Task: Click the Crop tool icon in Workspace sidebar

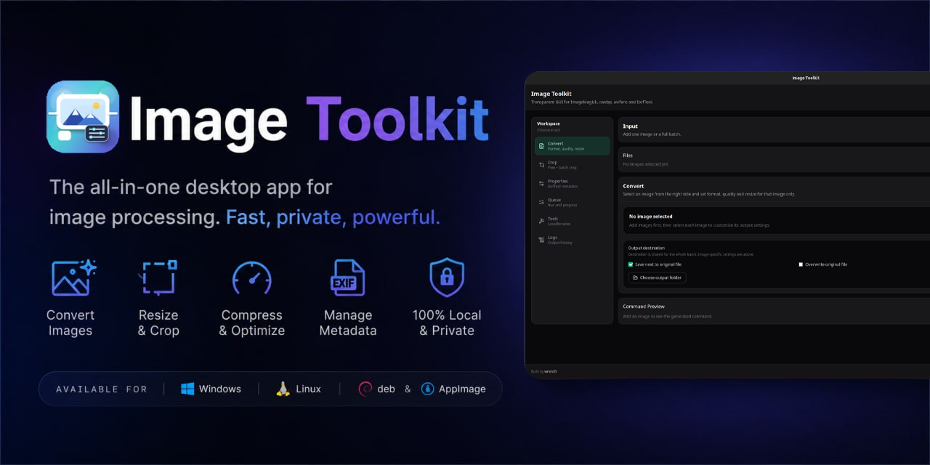Action: [x=541, y=165]
